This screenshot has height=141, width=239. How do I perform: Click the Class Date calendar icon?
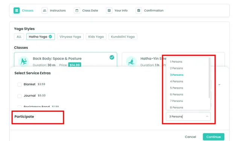click(x=77, y=10)
